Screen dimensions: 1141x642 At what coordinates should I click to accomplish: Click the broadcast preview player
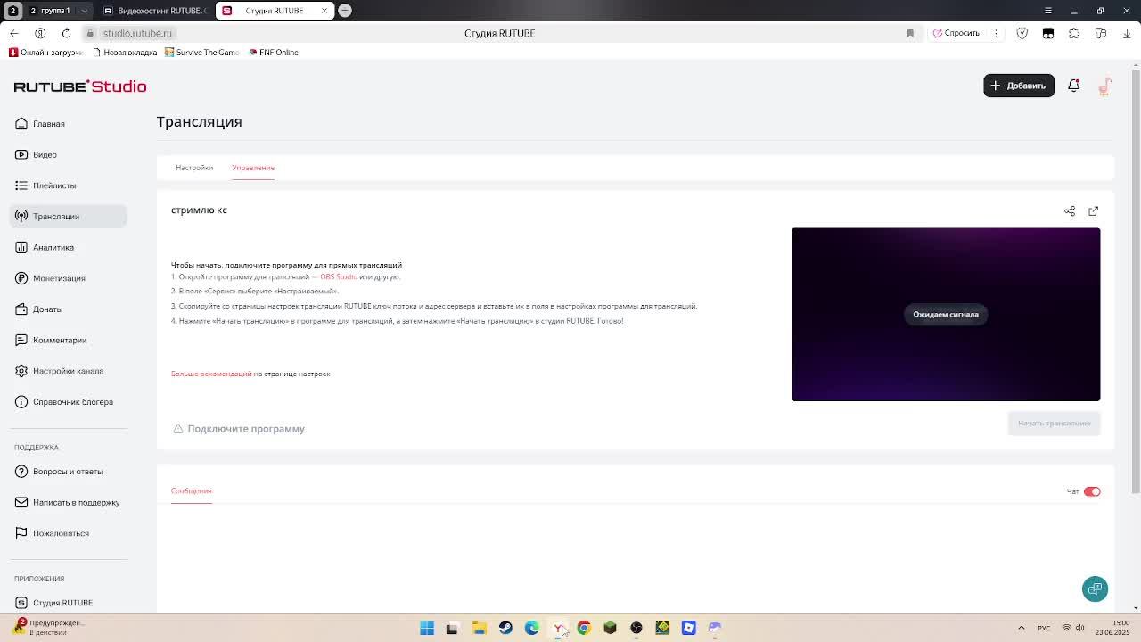946,314
